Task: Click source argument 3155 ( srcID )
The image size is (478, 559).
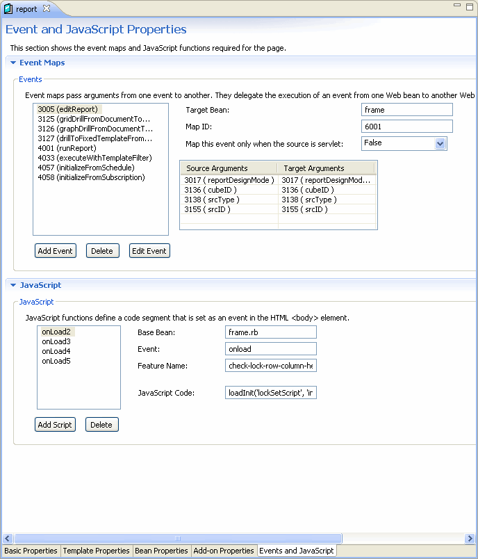Action: pos(229,210)
